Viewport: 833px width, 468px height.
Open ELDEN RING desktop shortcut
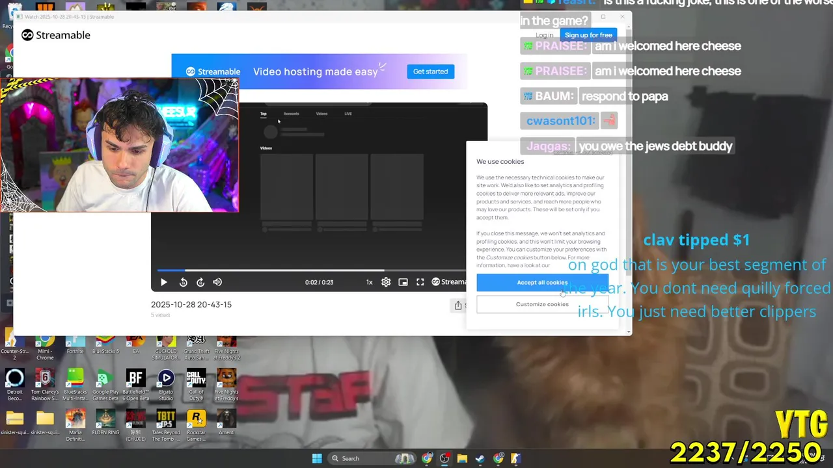click(105, 422)
